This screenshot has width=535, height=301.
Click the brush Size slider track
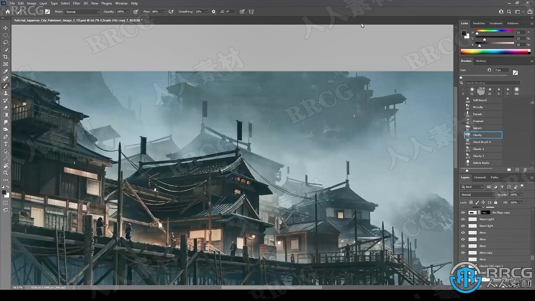[484, 76]
